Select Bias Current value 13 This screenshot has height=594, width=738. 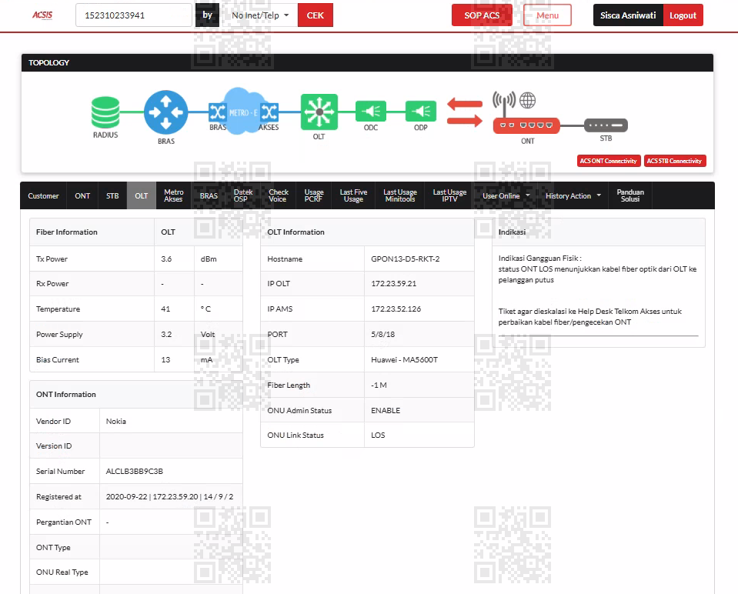(x=165, y=359)
